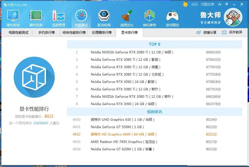Click the 鲁大师 mascot avatar
This screenshot has width=249, height=167.
(x=233, y=17)
